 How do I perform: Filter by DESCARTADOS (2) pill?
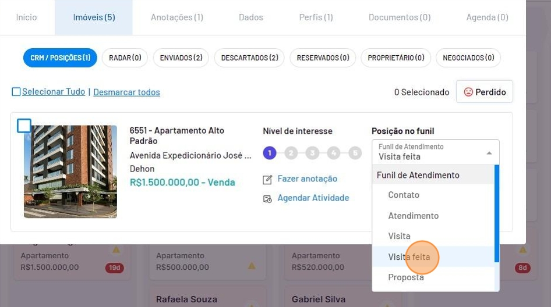click(249, 58)
